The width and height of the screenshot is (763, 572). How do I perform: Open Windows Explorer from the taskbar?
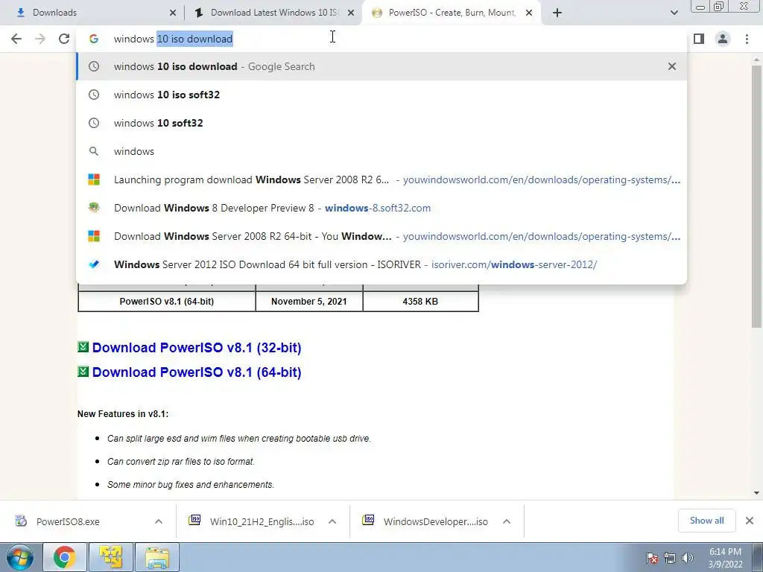pos(157,557)
